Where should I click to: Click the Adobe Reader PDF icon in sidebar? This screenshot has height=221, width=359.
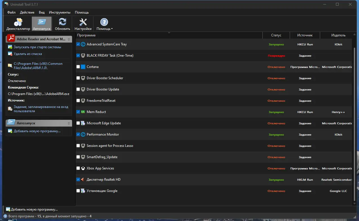coord(11,38)
